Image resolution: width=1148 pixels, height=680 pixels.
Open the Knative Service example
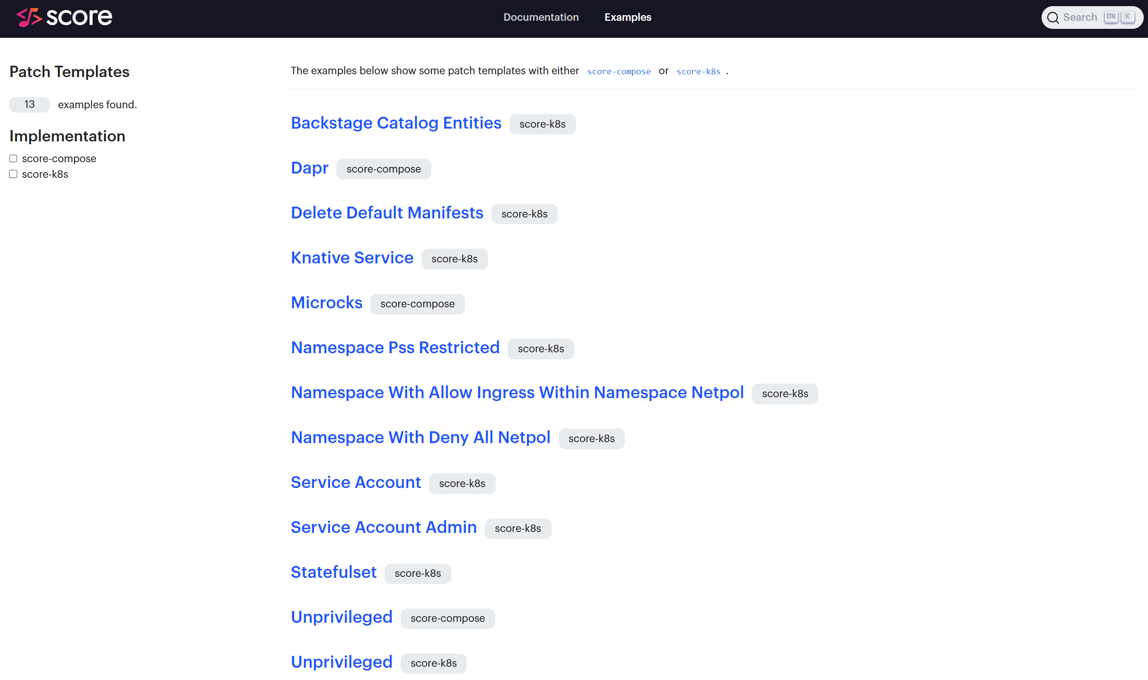(352, 257)
